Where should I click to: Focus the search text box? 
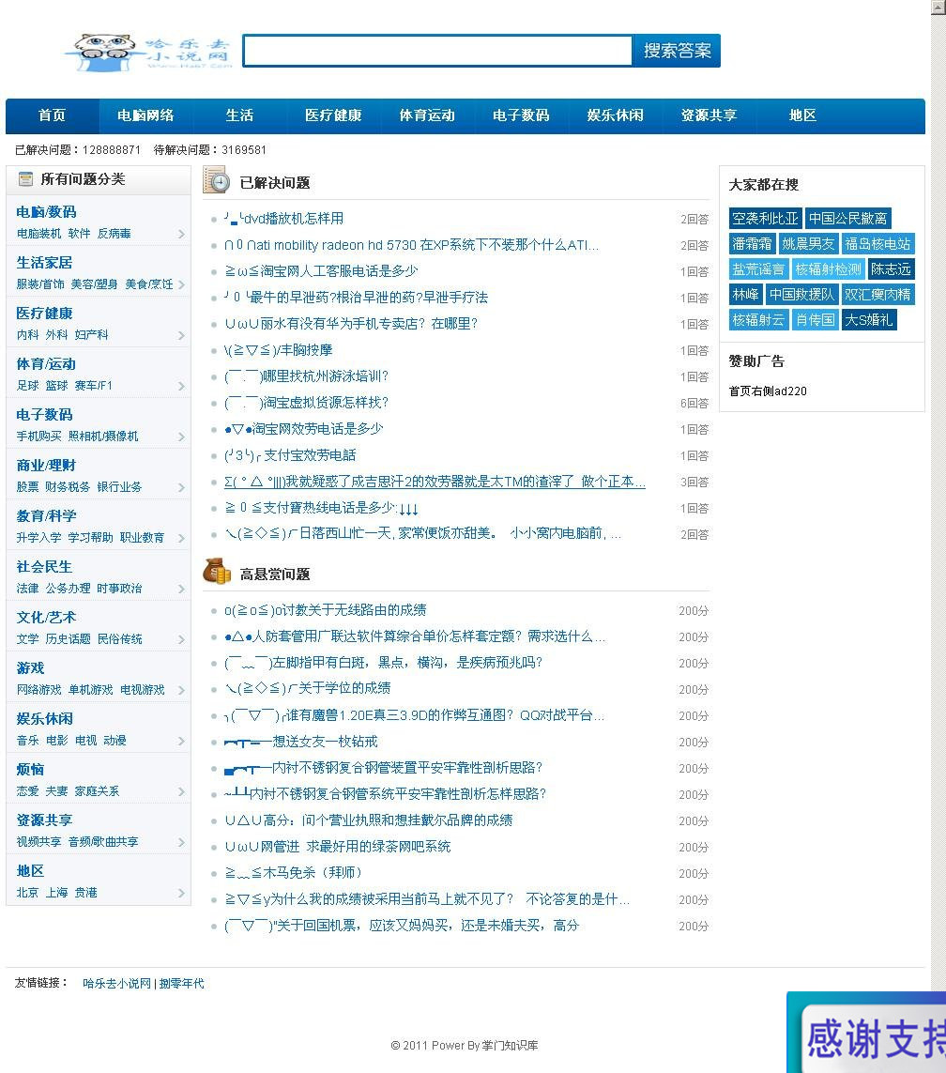437,51
